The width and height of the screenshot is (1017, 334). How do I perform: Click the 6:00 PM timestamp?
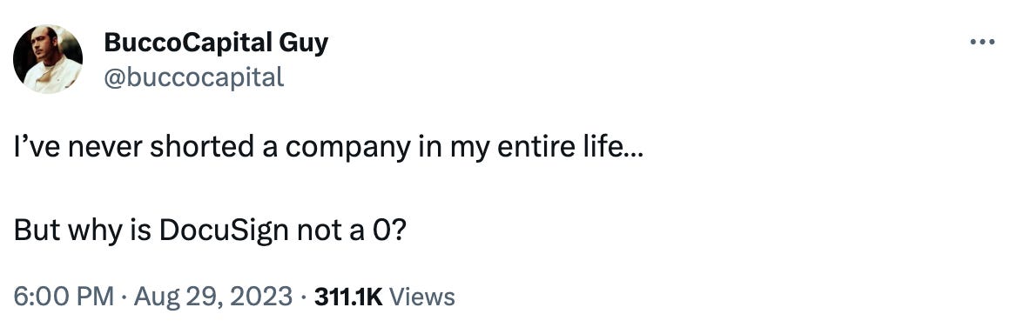[x=64, y=297]
